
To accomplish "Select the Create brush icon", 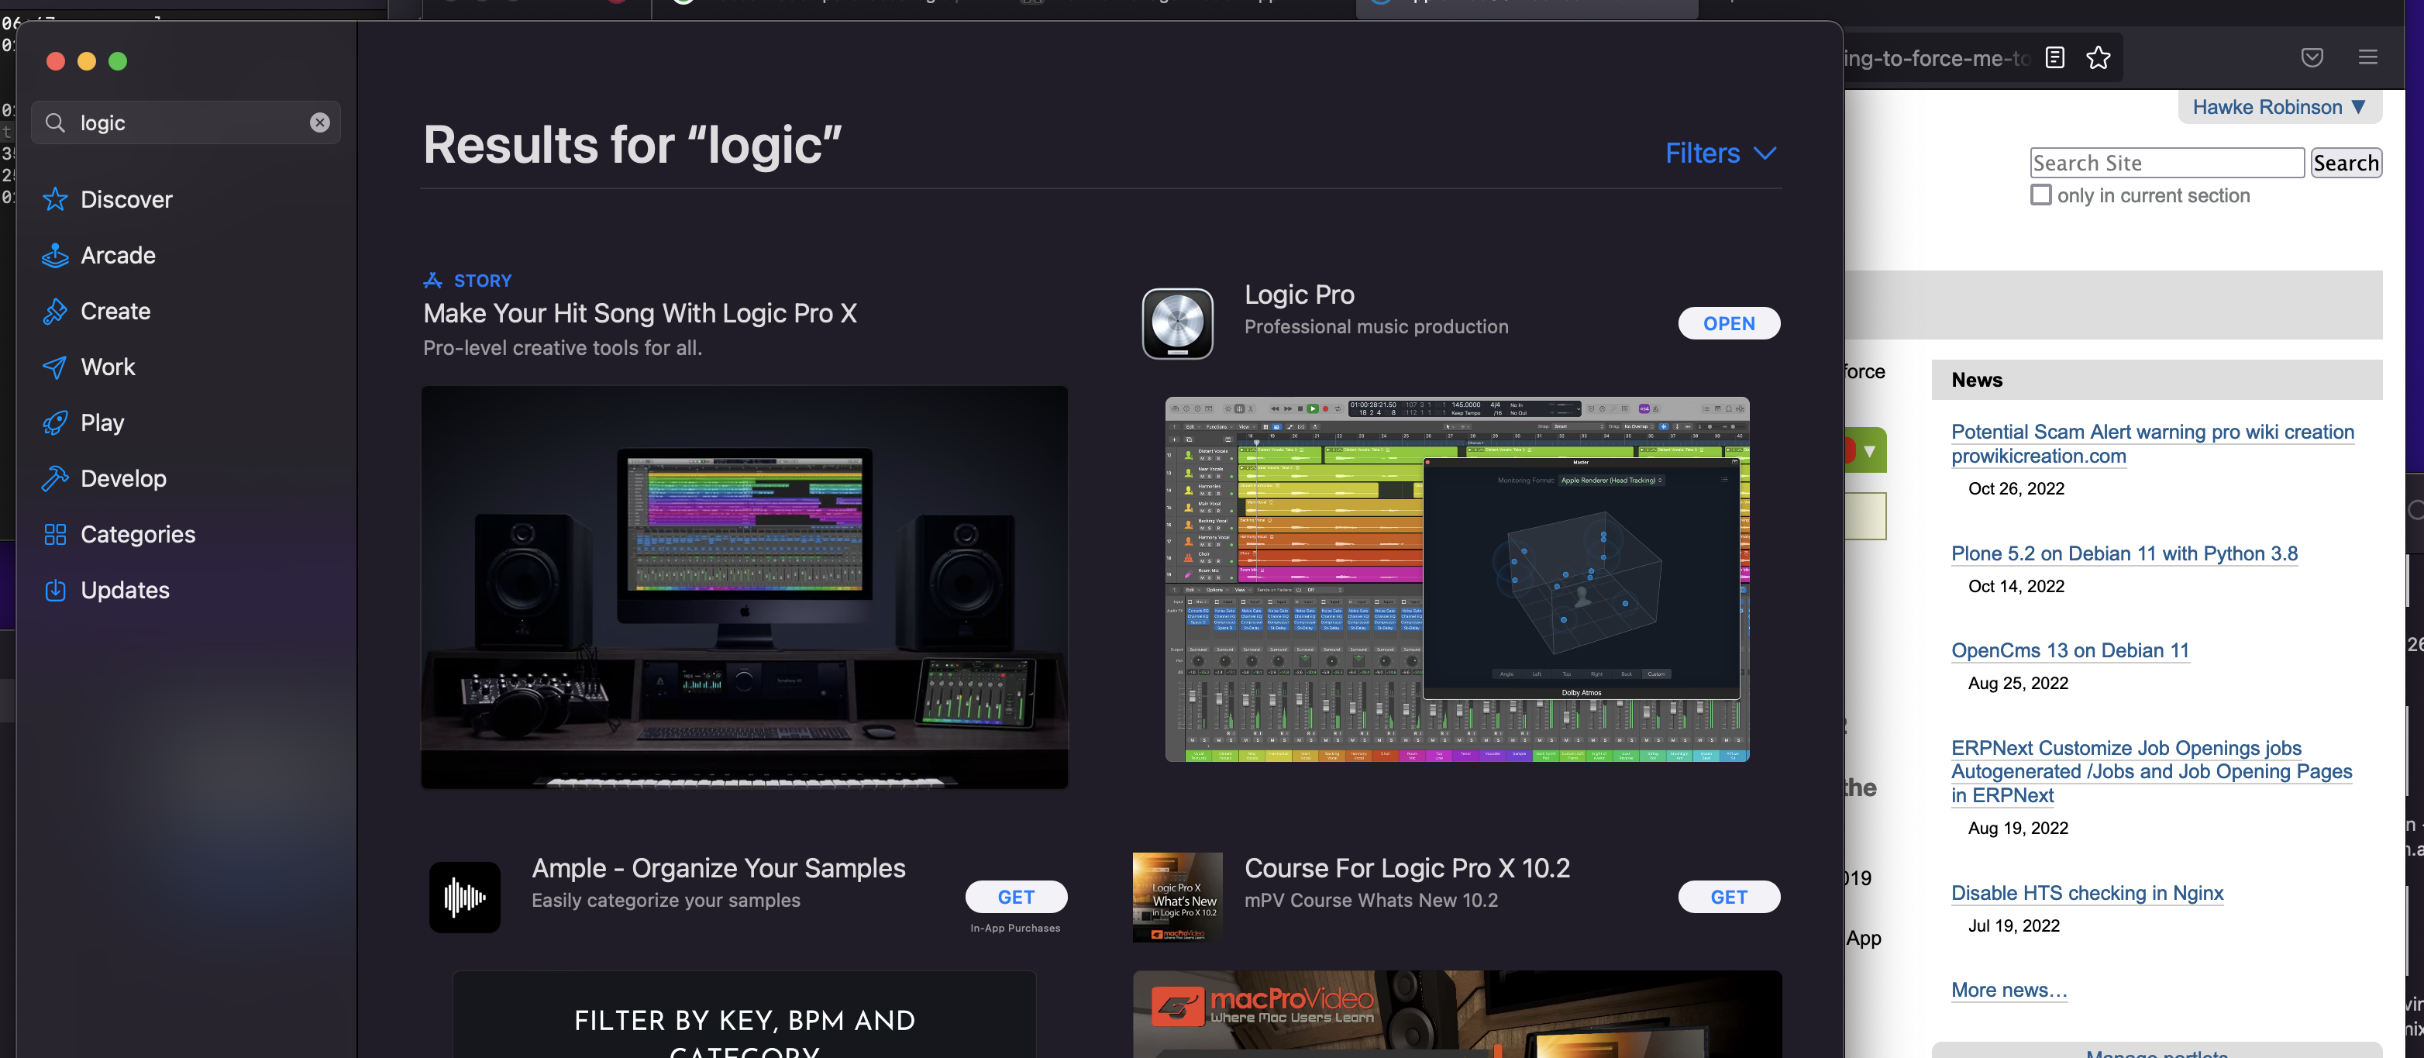I will click(x=54, y=312).
